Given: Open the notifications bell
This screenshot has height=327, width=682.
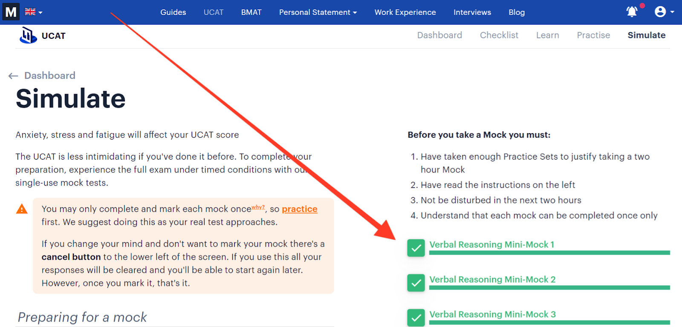Looking at the screenshot, I should point(632,11).
